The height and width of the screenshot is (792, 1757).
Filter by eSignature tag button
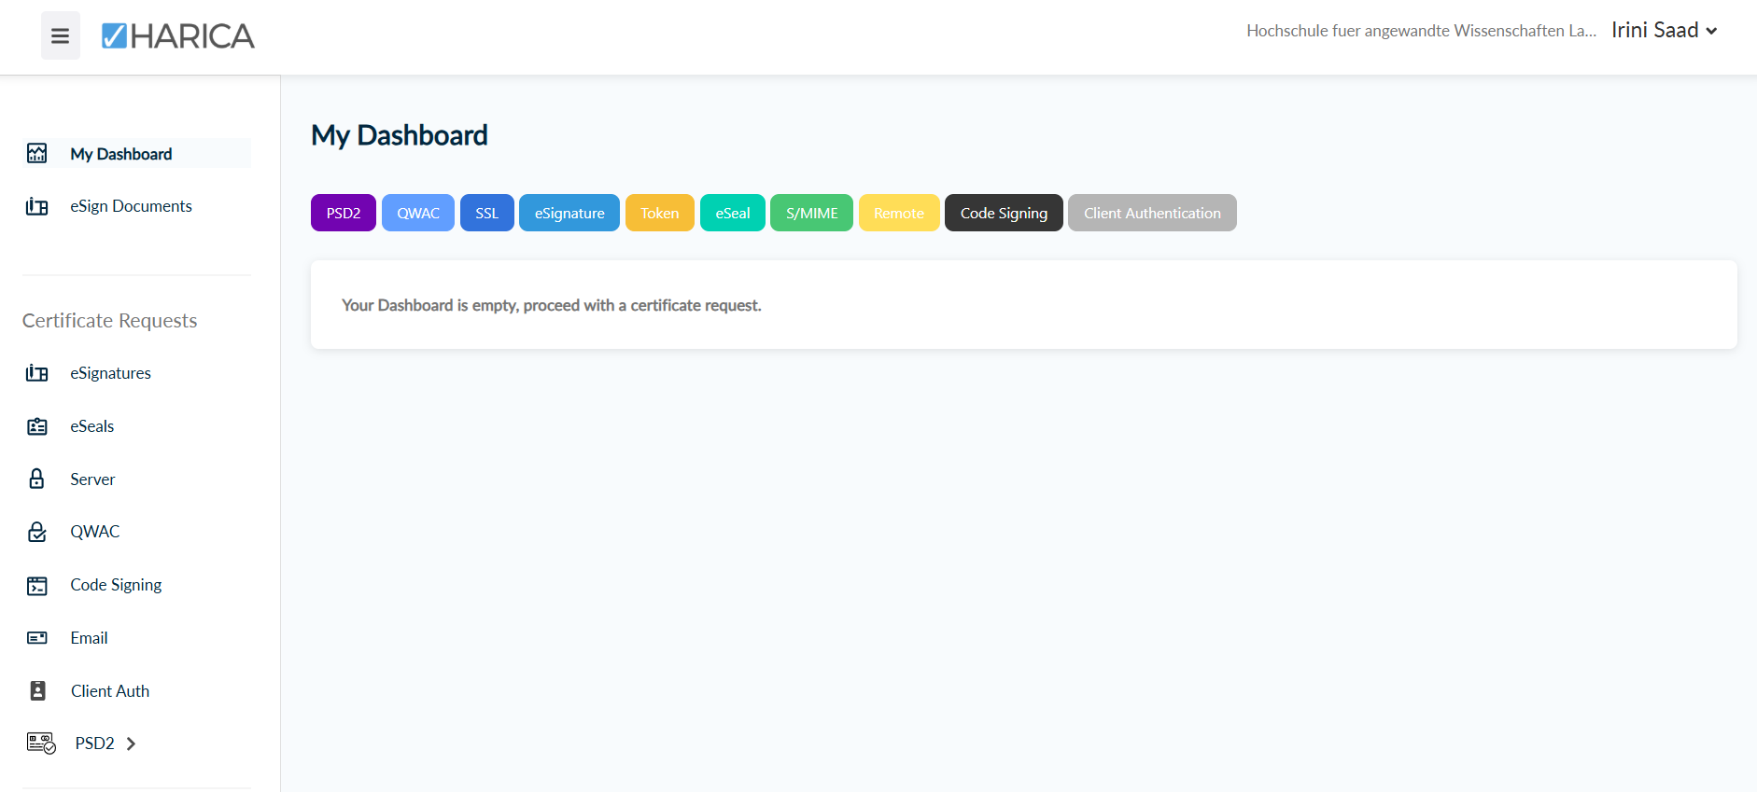pyautogui.click(x=569, y=213)
